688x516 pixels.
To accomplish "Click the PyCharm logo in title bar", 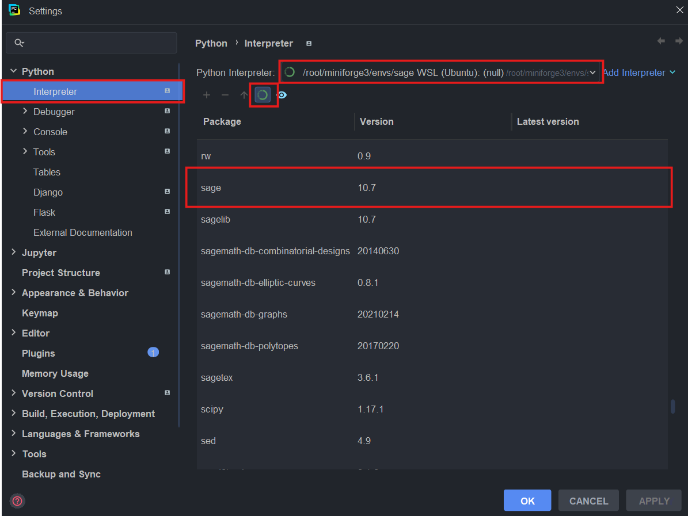I will (x=14, y=10).
